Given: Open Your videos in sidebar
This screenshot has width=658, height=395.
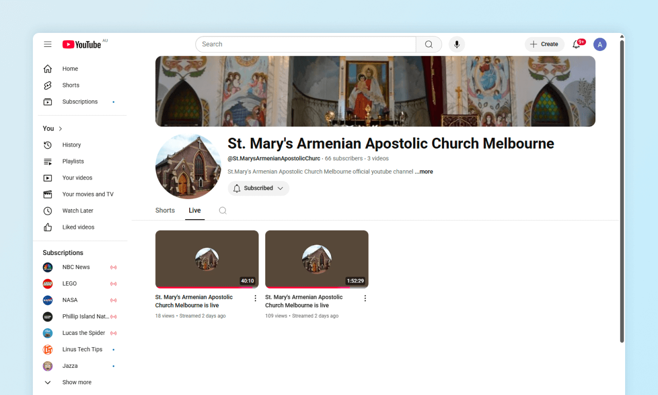Looking at the screenshot, I should tap(77, 178).
